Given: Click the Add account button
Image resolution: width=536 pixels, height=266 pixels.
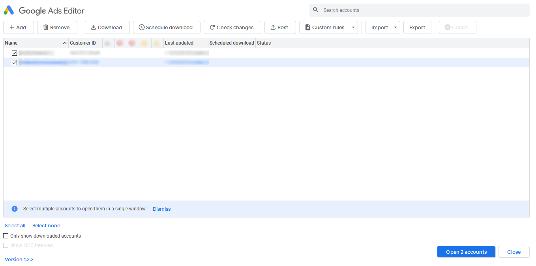Looking at the screenshot, I should click(19, 28).
